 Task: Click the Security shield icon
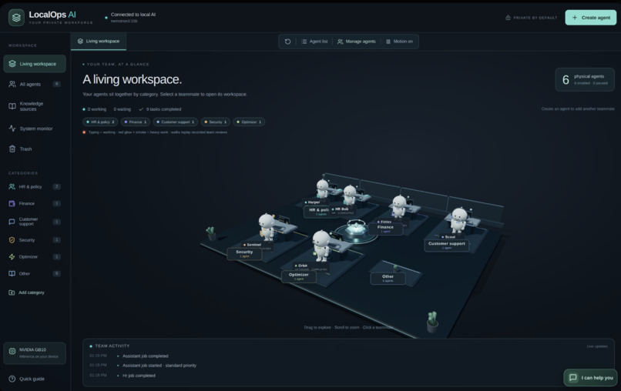tap(12, 240)
